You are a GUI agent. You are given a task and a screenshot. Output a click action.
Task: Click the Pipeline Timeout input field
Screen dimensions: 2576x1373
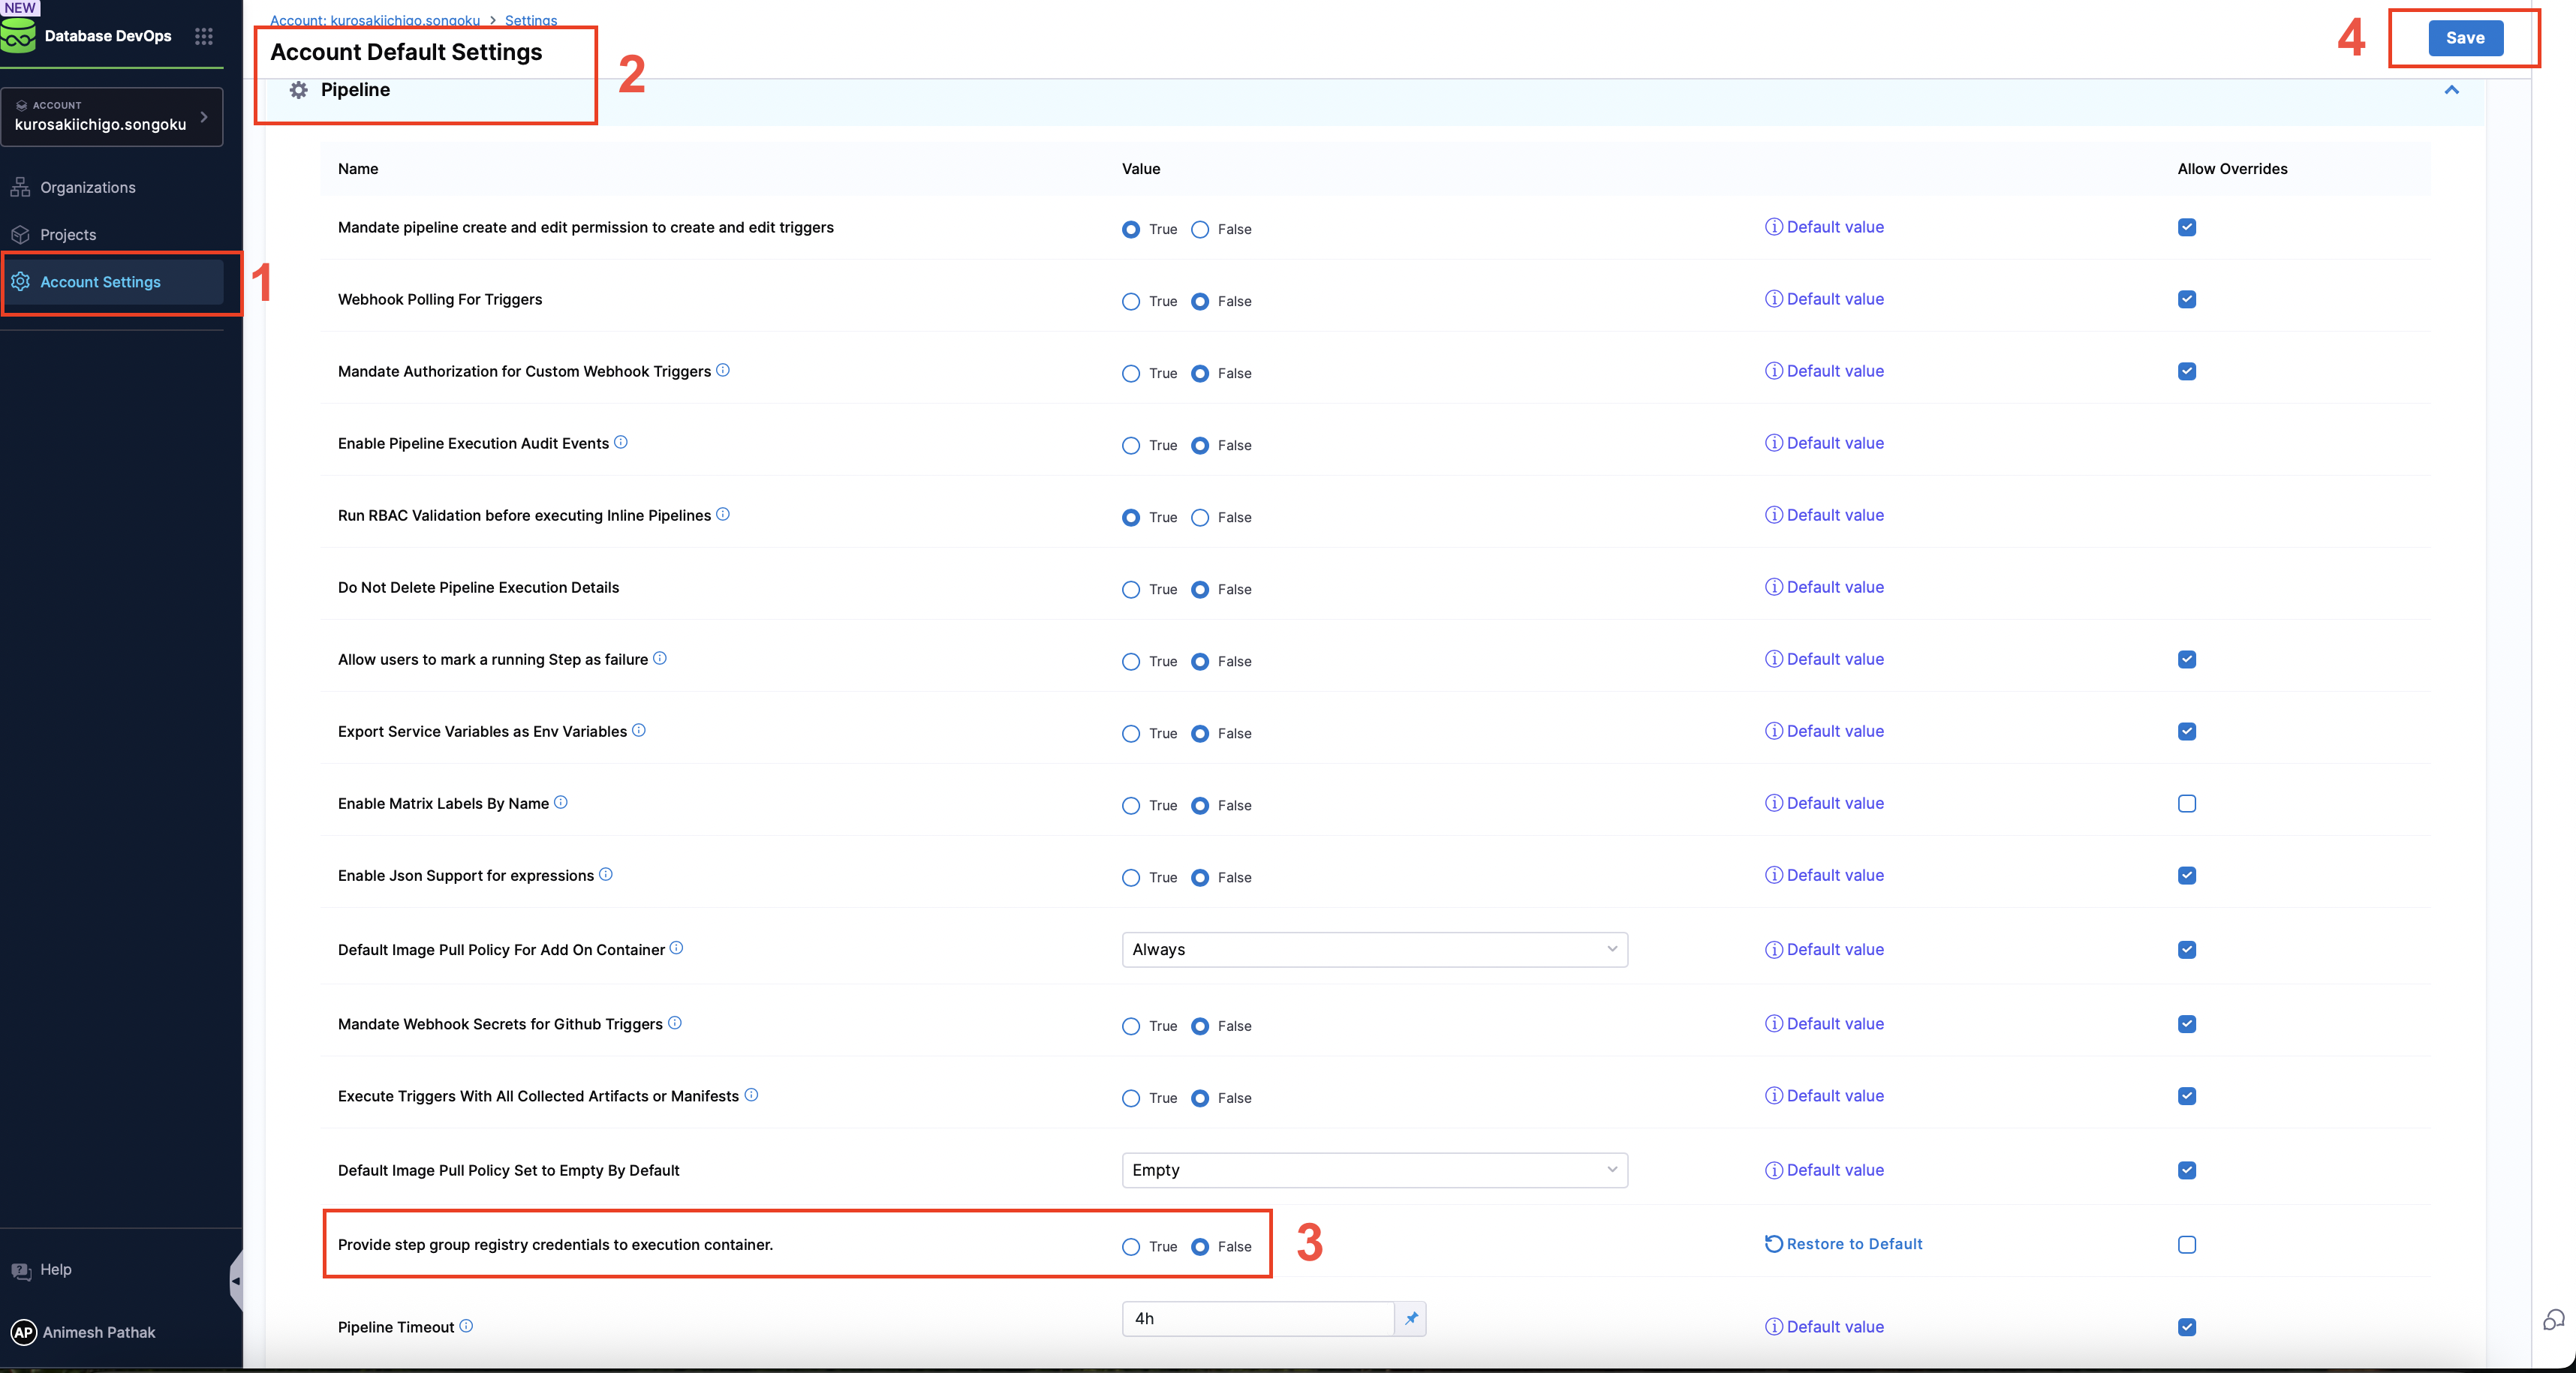(1257, 1318)
